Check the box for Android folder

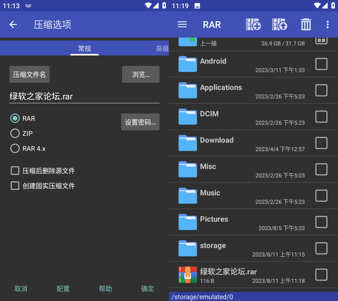coord(321,64)
